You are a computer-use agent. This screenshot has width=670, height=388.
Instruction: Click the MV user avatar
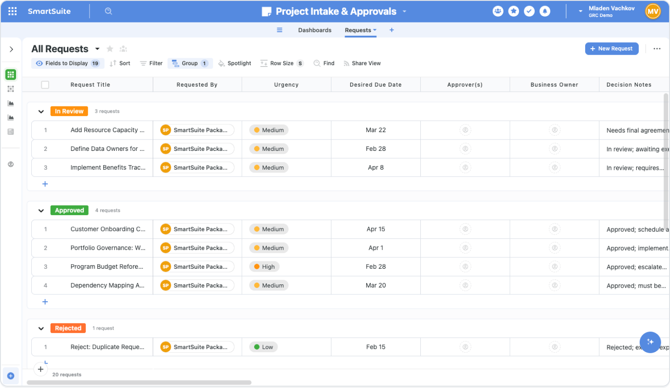[653, 11]
